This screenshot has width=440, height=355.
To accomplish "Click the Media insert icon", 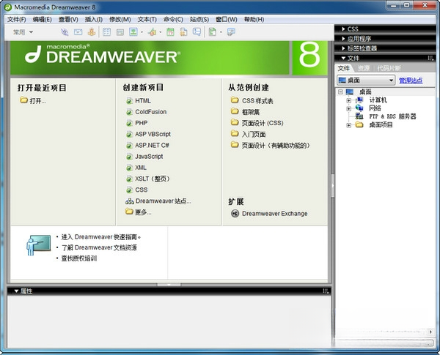I will (153, 32).
